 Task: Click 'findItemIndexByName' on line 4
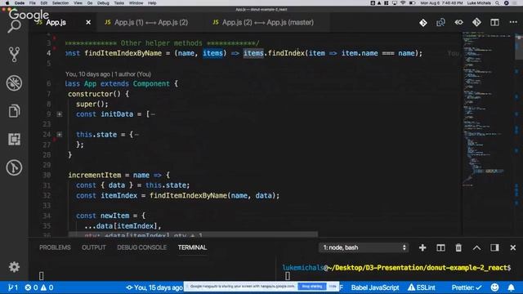(123, 53)
